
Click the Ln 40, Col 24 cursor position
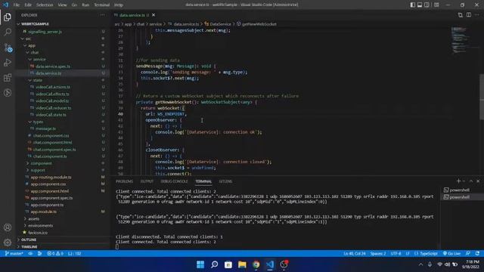(355, 254)
